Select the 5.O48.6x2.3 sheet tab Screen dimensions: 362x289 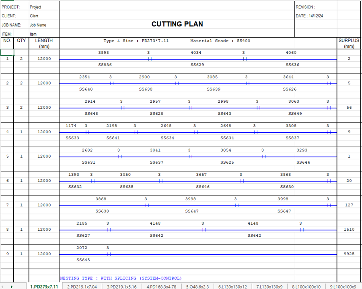[197, 287]
